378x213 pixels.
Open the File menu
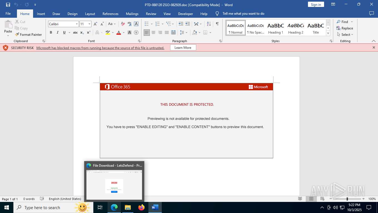tap(8, 14)
